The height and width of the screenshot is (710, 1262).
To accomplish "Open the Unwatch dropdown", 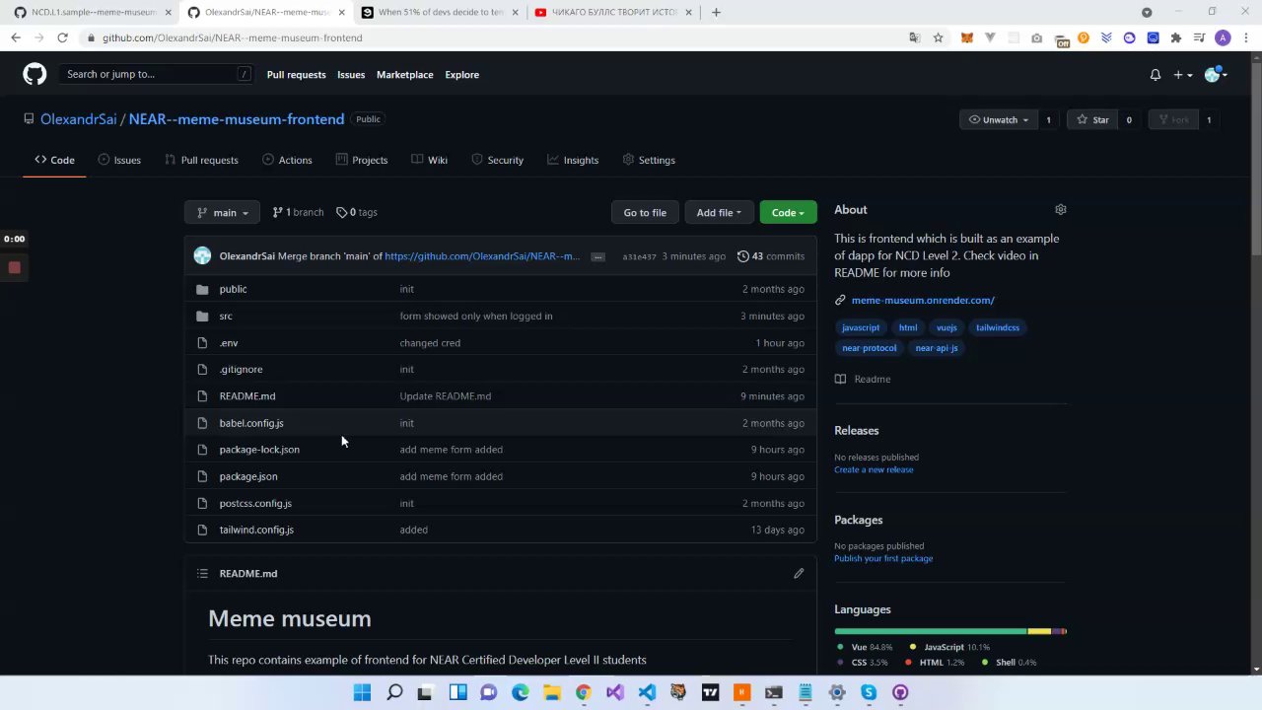I will tap(999, 120).
